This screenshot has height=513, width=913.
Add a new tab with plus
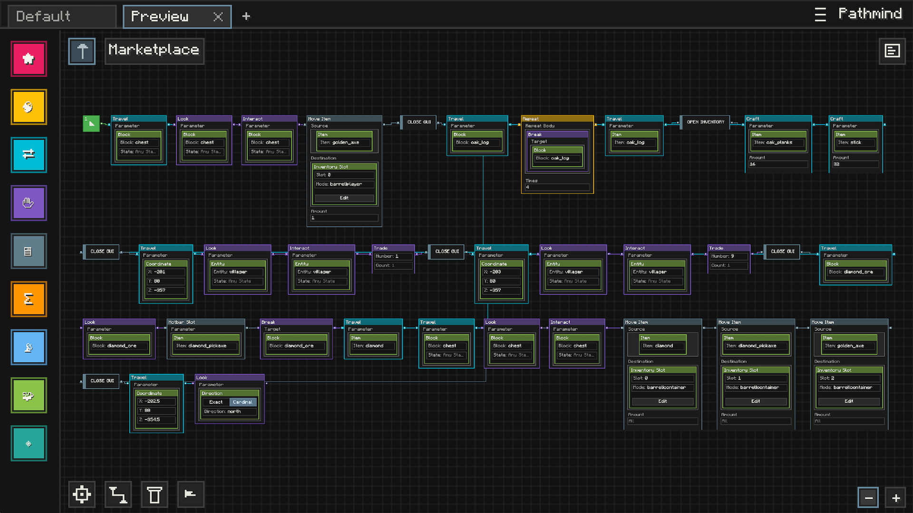[x=246, y=17]
